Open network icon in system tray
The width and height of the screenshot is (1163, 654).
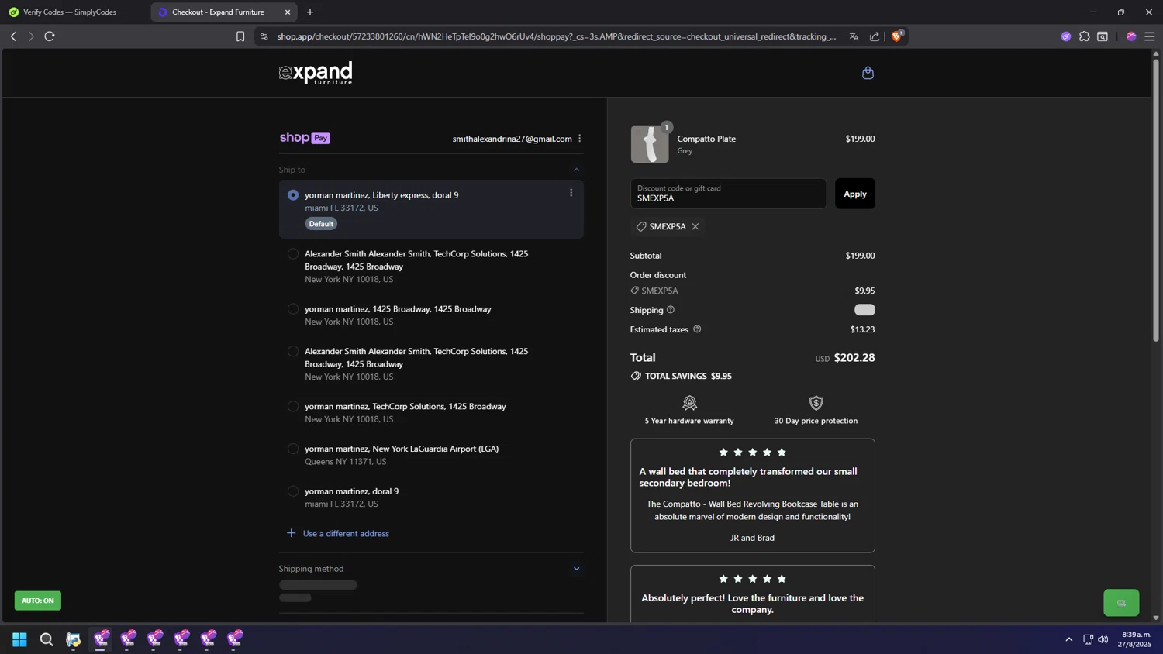1088,639
